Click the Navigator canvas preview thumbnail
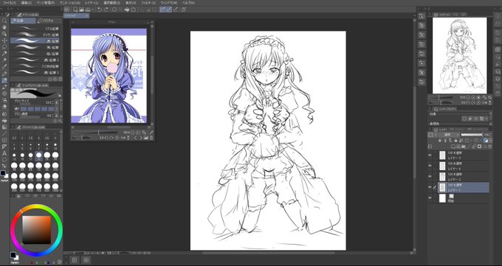This screenshot has height=266, width=502. (x=459, y=55)
